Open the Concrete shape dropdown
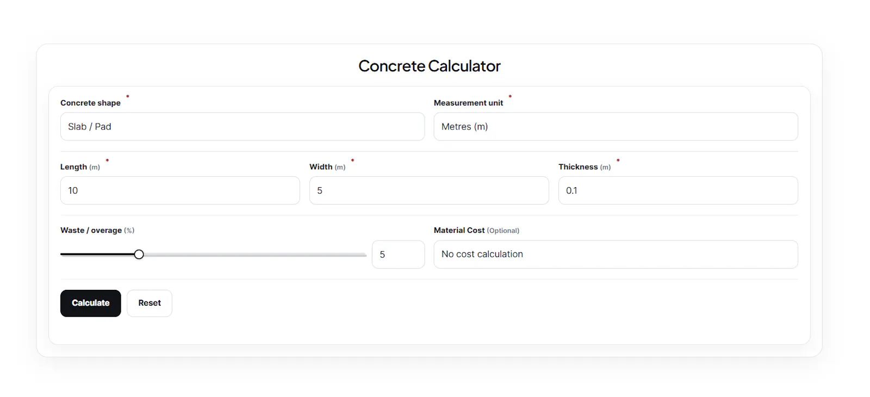870x397 pixels. pyautogui.click(x=243, y=127)
